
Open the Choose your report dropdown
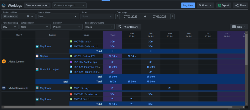pos(69,5)
